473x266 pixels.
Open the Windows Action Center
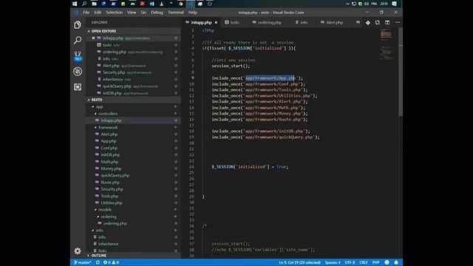pyautogui.click(x=394, y=4)
